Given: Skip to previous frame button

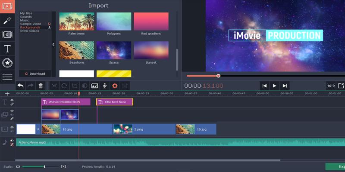Looking at the screenshot, I should pyautogui.click(x=265, y=86).
